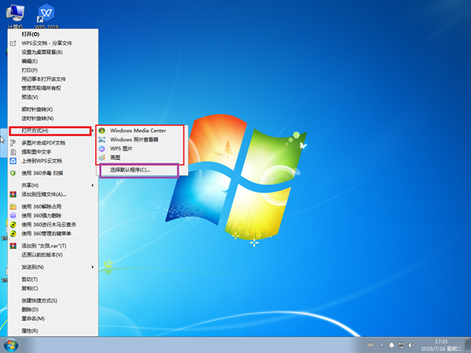Click the Windows Start orb
Viewport: 471px width, 353px height.
(x=11, y=345)
